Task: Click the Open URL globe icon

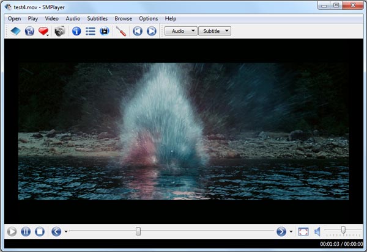Action: tap(29, 31)
